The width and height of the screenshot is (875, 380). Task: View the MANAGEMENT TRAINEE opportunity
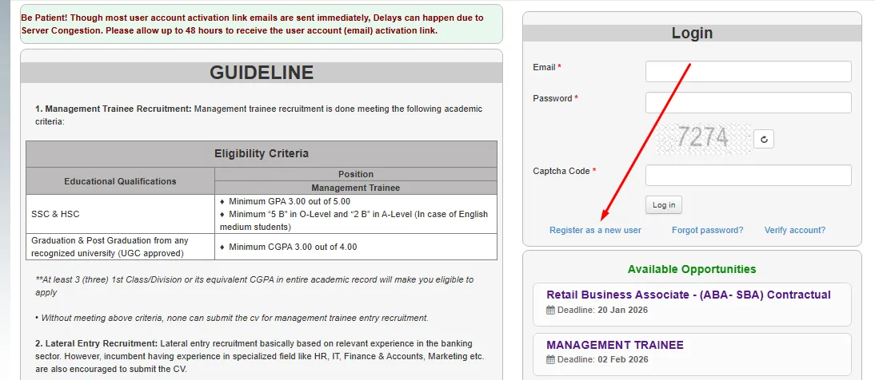click(614, 345)
